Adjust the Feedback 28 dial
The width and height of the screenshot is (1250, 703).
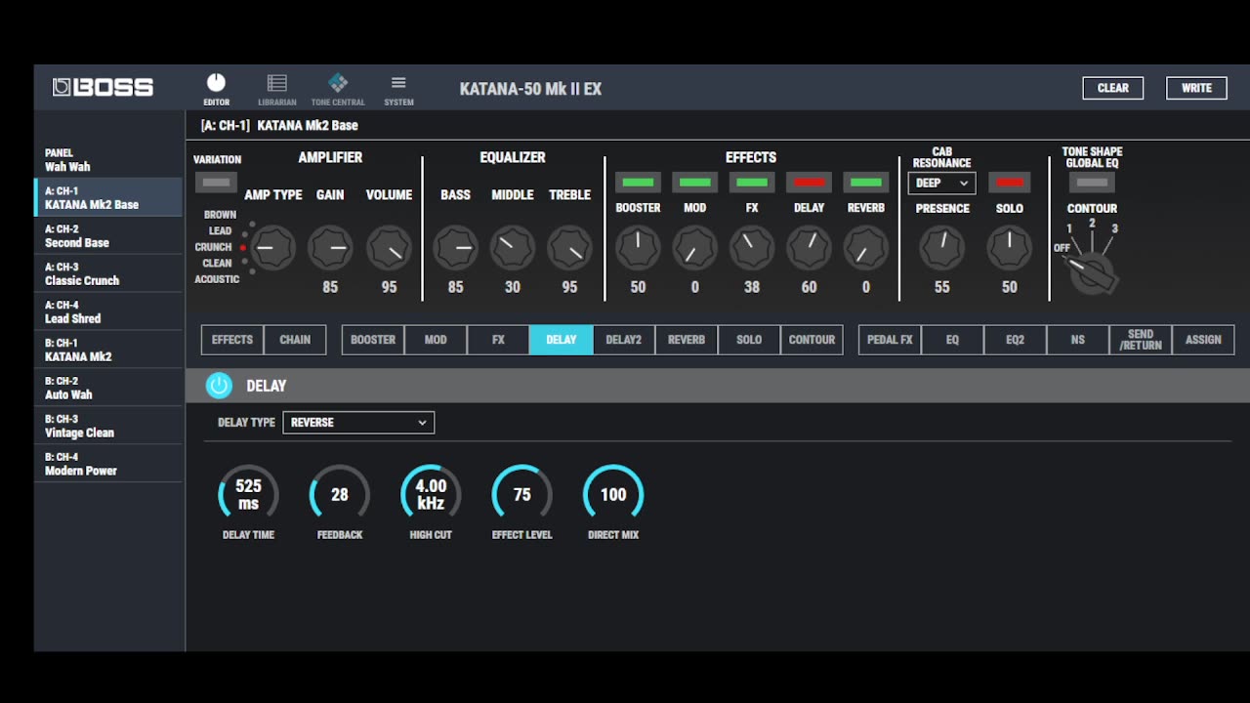click(339, 494)
